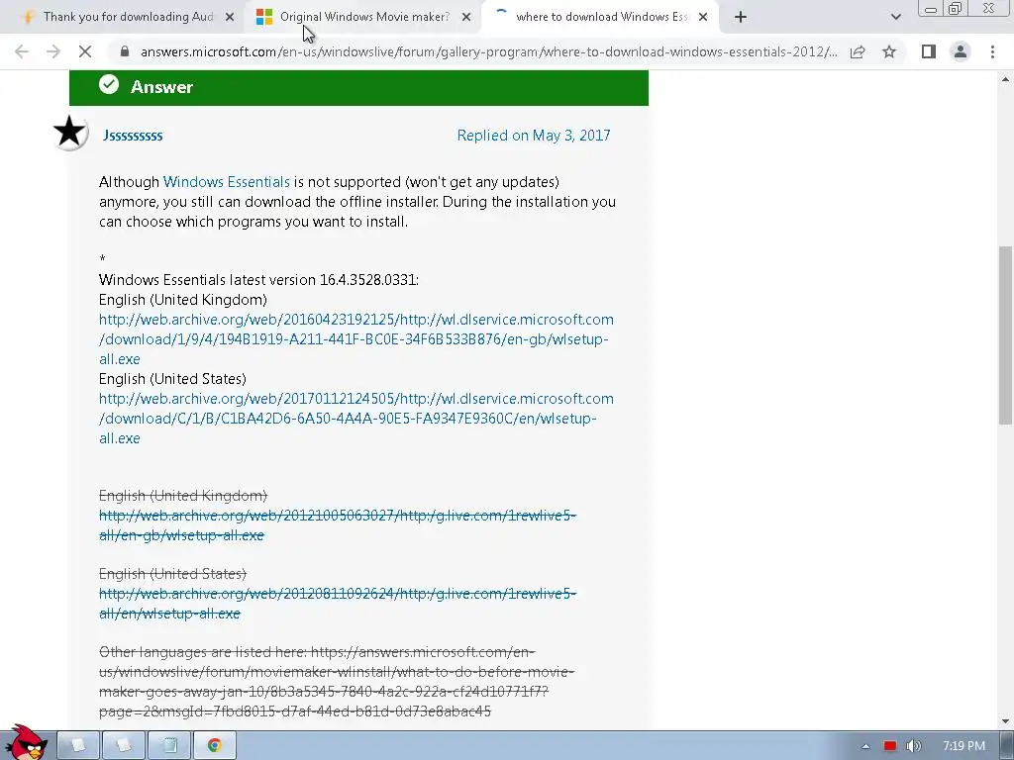Open the second taskbar program icon
Viewport: 1014px width, 760px height.
point(123,746)
